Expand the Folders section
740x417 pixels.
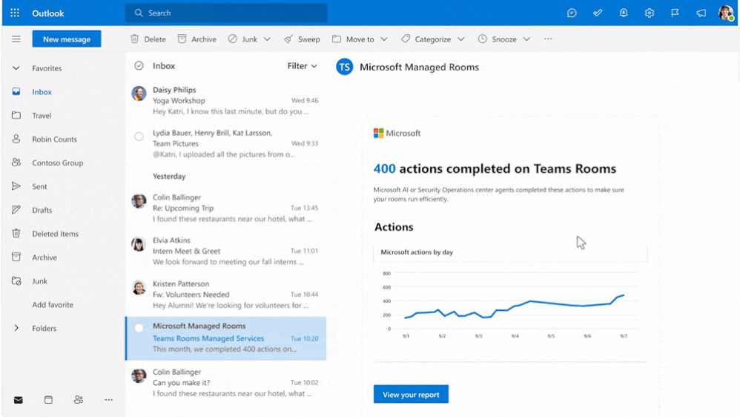pyautogui.click(x=16, y=328)
